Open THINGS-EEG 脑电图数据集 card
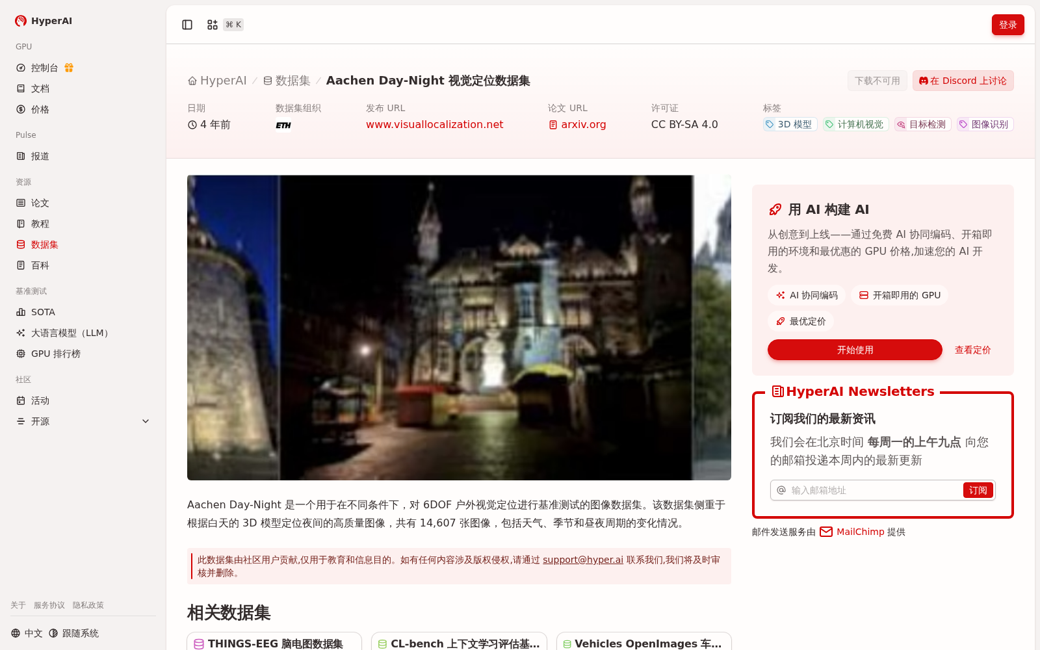Image resolution: width=1040 pixels, height=650 pixels. pos(274,641)
